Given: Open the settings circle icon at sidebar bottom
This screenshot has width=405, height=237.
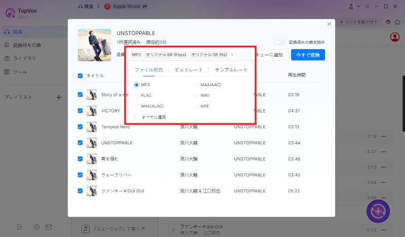Looking at the screenshot, I should (x=36, y=227).
